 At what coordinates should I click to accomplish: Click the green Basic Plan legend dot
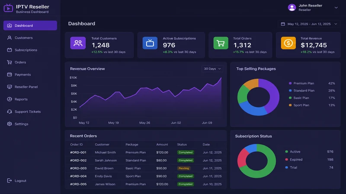coord(290,98)
